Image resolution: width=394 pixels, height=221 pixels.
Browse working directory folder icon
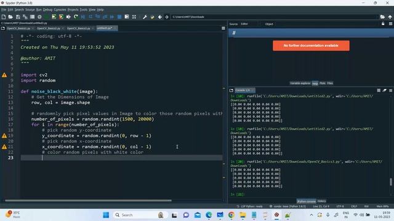tap(382, 17)
